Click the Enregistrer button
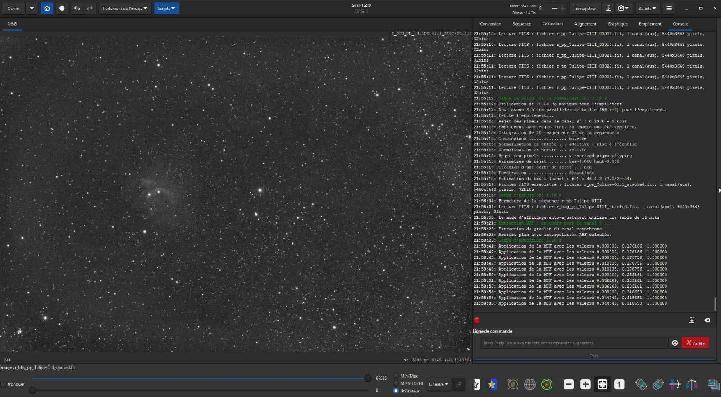Image resolution: width=721 pixels, height=397 pixels. point(585,8)
